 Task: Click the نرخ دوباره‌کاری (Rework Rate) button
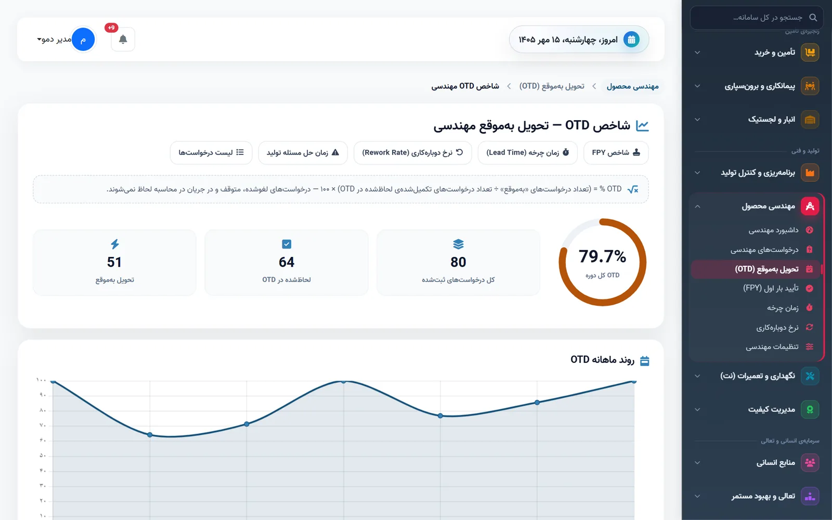412,152
